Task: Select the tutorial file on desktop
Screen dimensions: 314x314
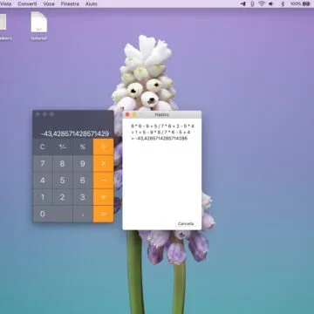Action: click(x=39, y=26)
